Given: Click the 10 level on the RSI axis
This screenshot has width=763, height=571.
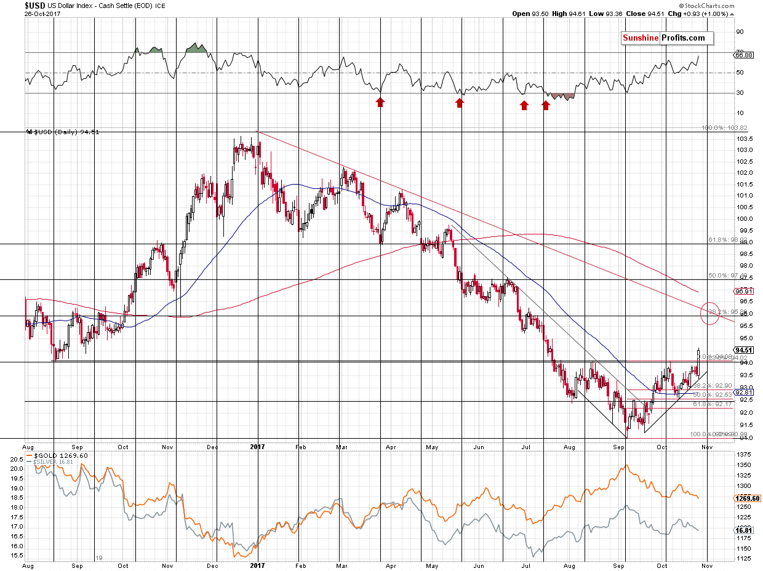Looking at the screenshot, I should coord(740,113).
